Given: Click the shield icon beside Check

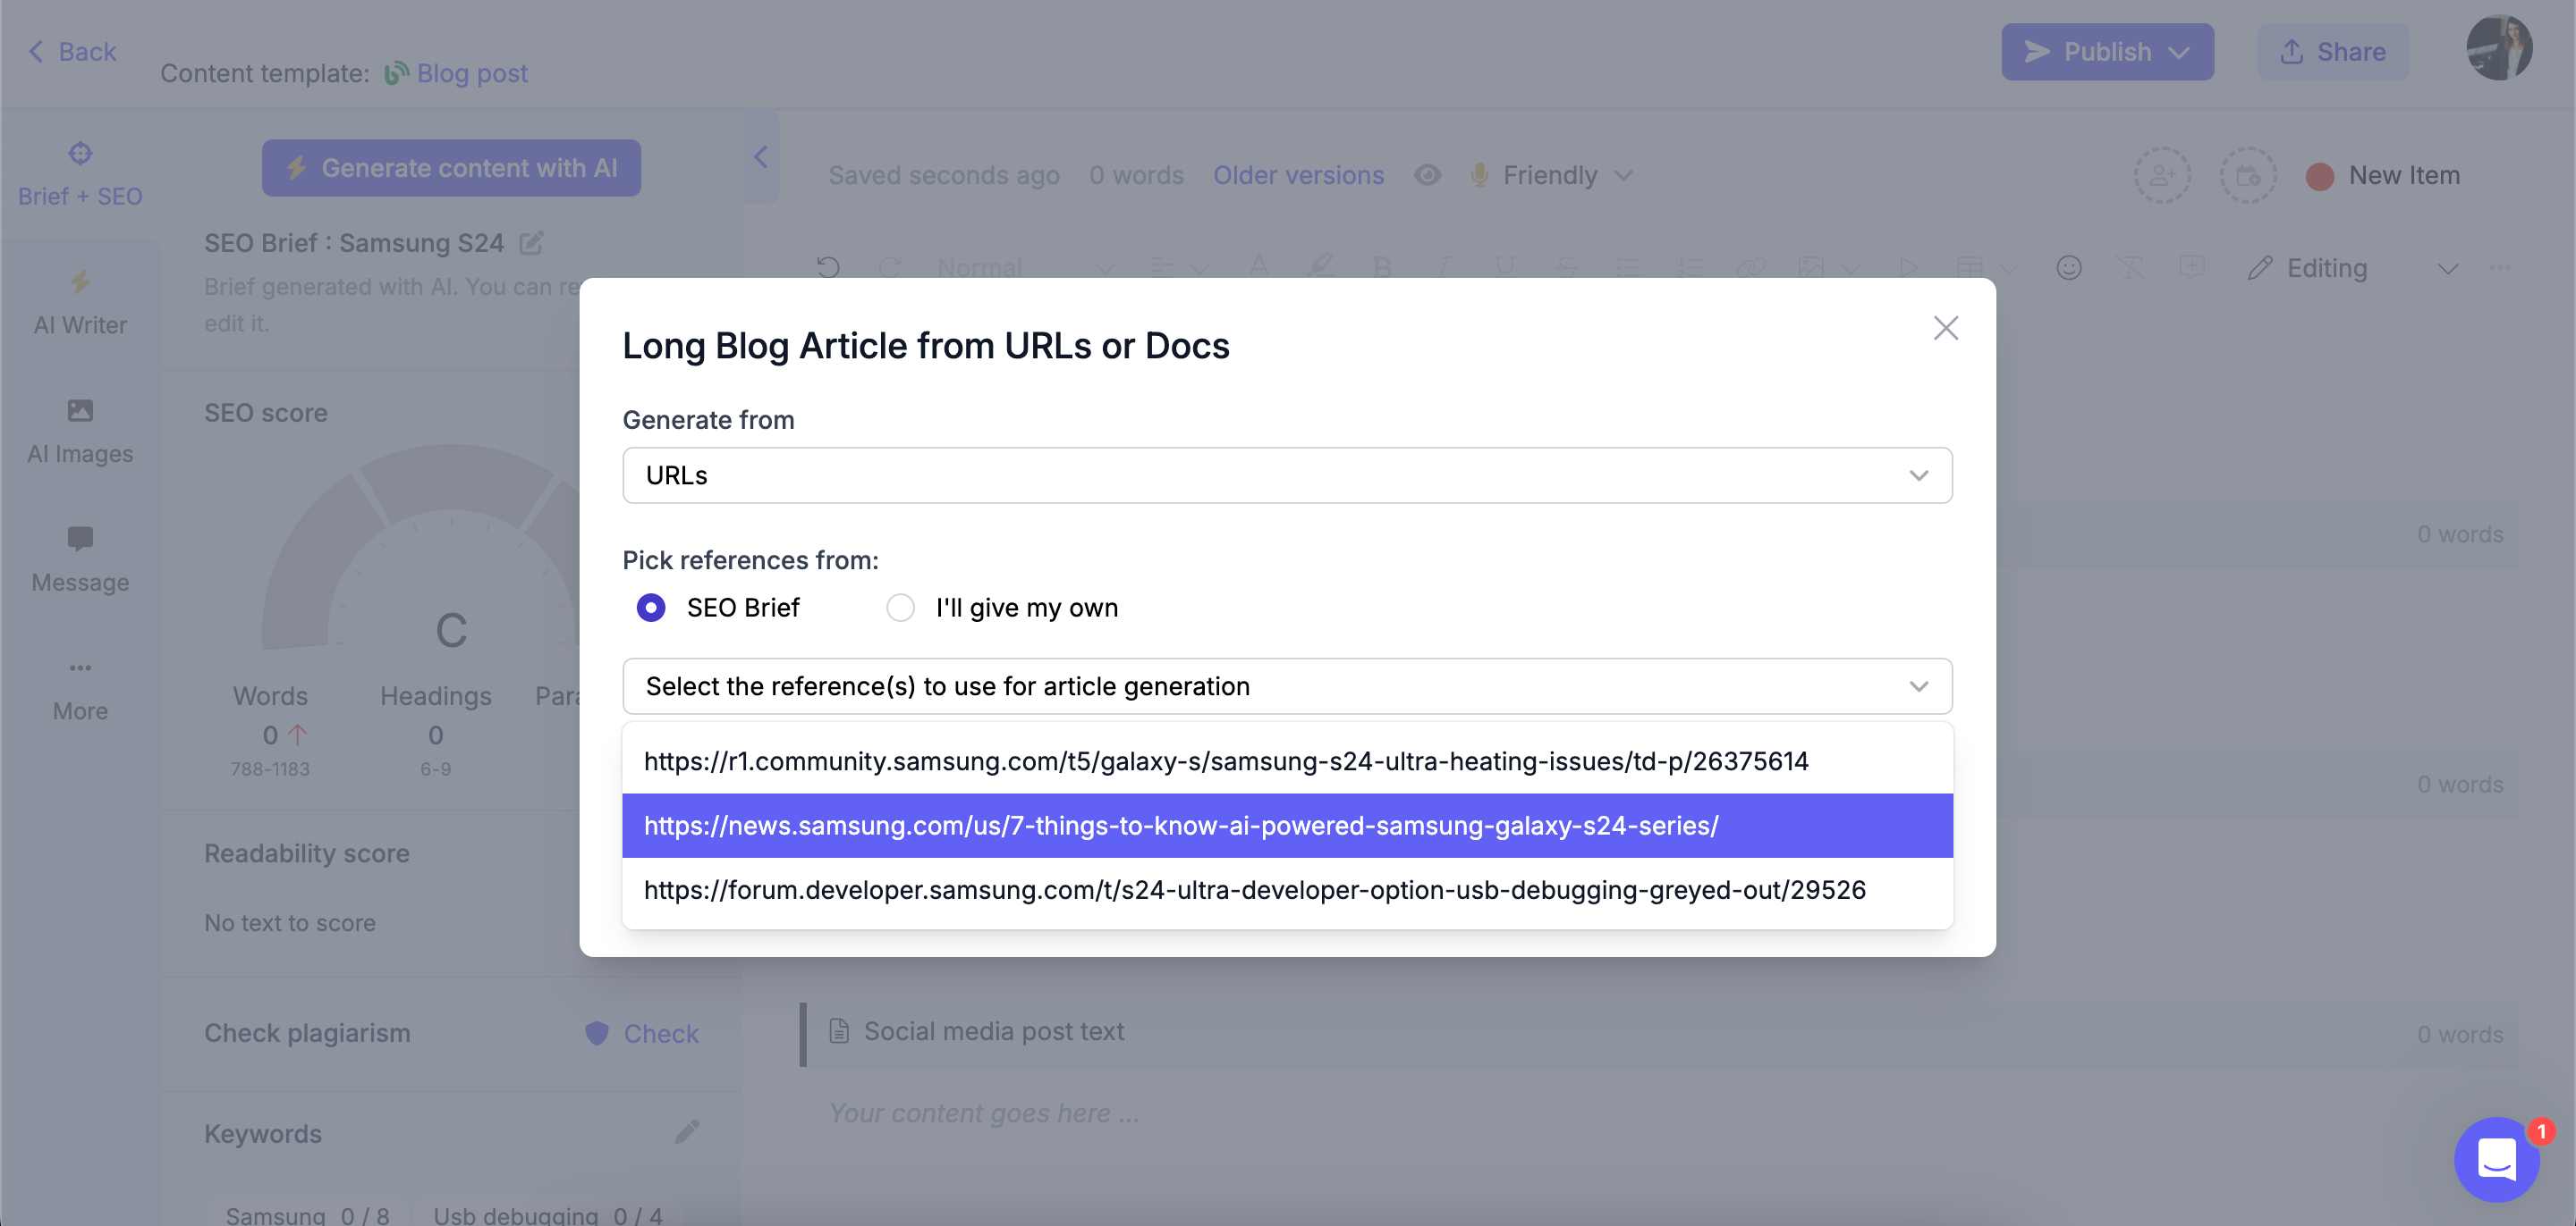Looking at the screenshot, I should [596, 1033].
